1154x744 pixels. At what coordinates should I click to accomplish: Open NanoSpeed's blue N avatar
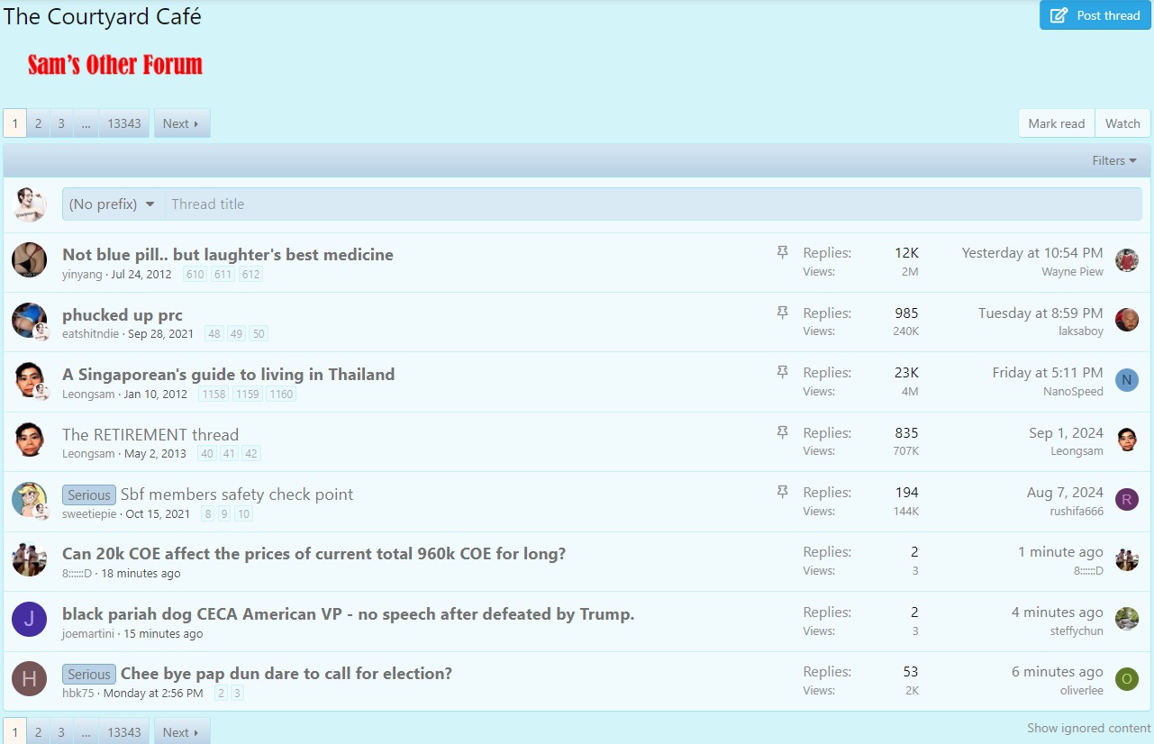pyautogui.click(x=1126, y=380)
